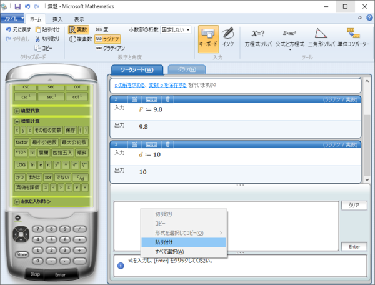Switch angle unit to 度 degrees

point(102,29)
